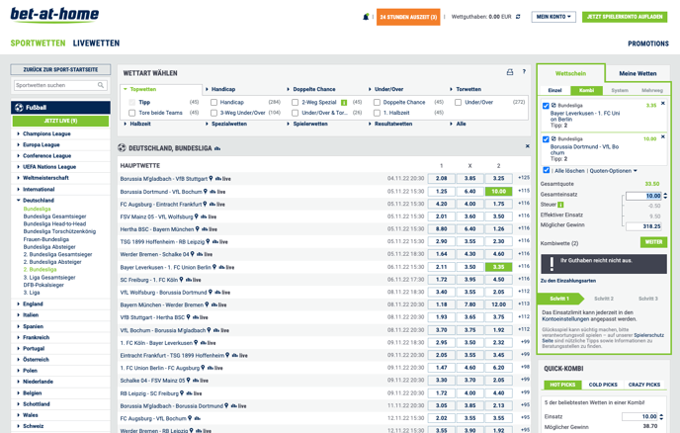Click the green Weiter button
The height and width of the screenshot is (433, 680).
coord(653,242)
